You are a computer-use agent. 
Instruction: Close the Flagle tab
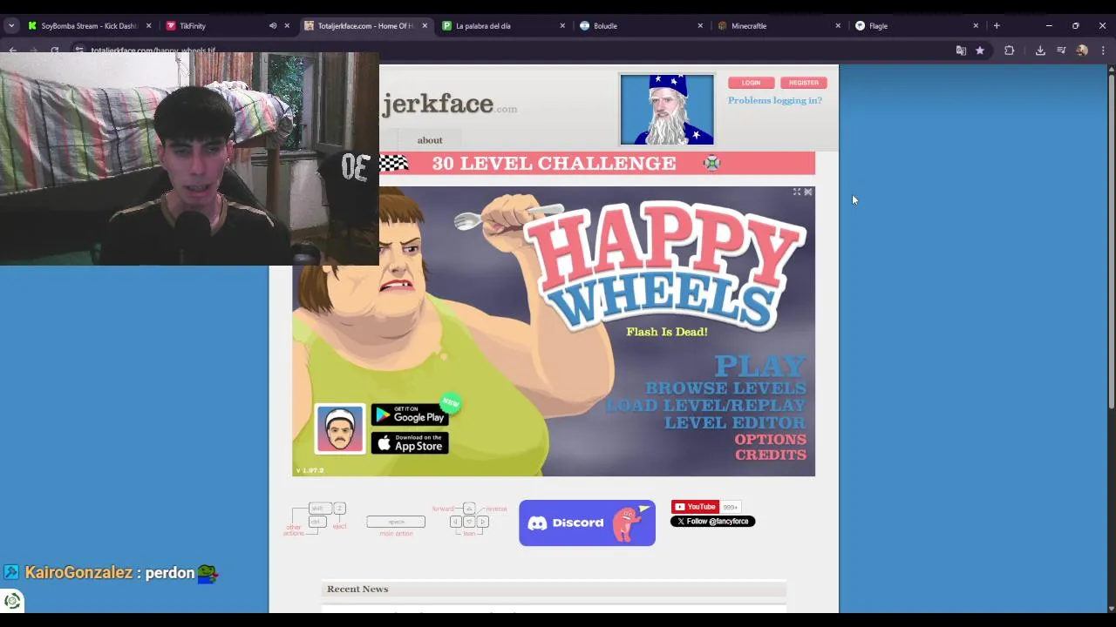point(976,26)
